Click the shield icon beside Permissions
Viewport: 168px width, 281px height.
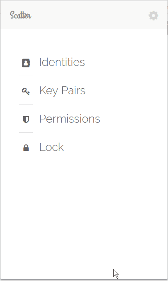[x=26, y=119]
